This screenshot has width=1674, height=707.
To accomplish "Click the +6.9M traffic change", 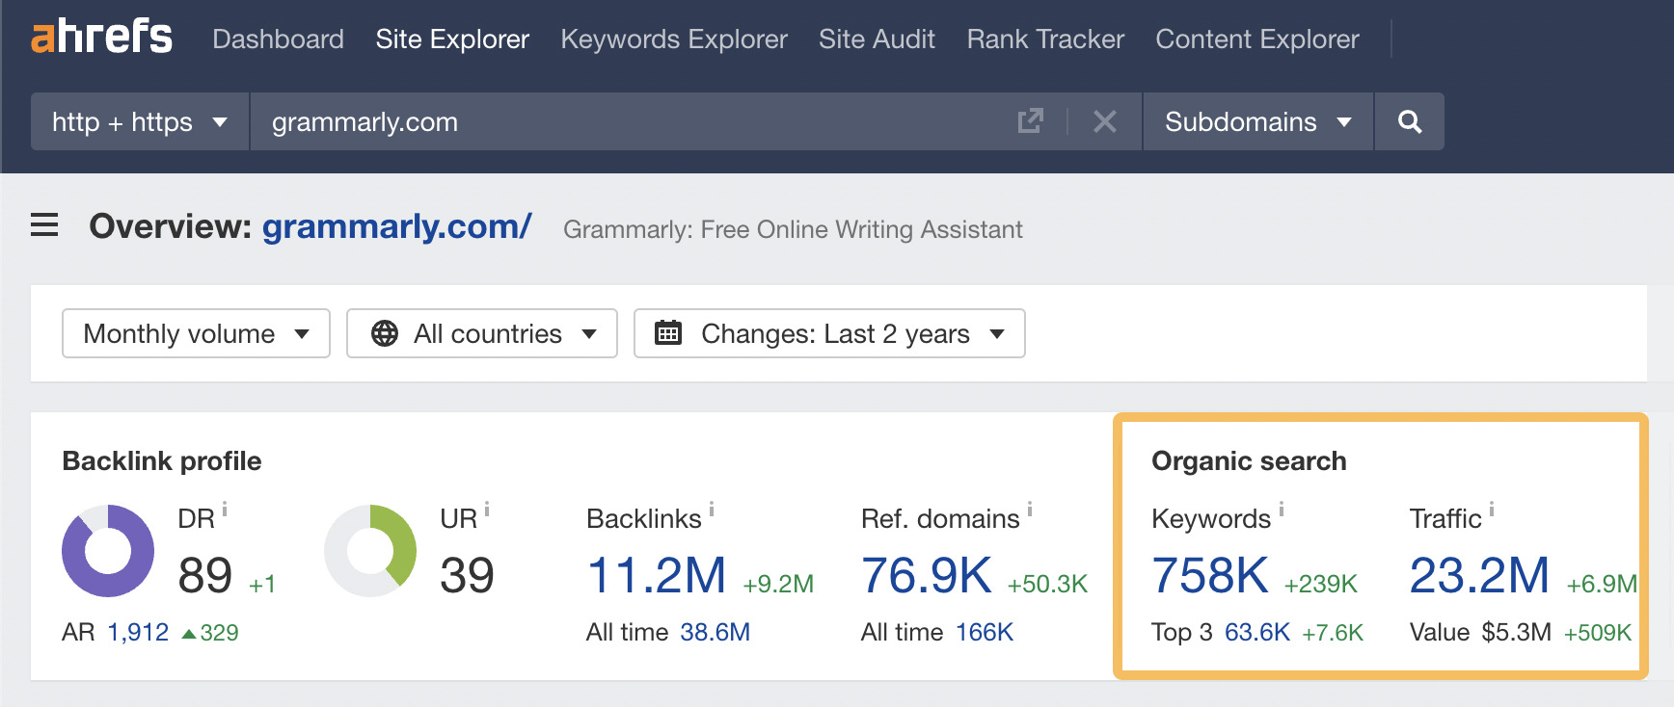I will point(1602,584).
